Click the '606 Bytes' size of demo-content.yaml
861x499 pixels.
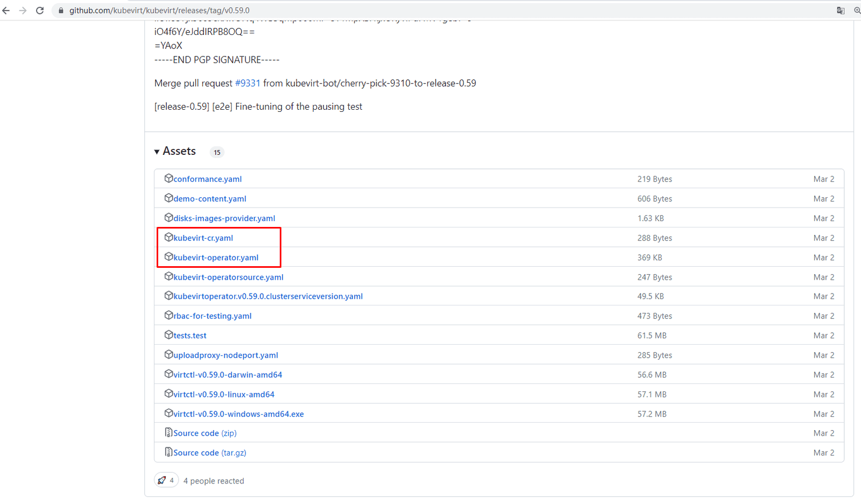tap(655, 198)
